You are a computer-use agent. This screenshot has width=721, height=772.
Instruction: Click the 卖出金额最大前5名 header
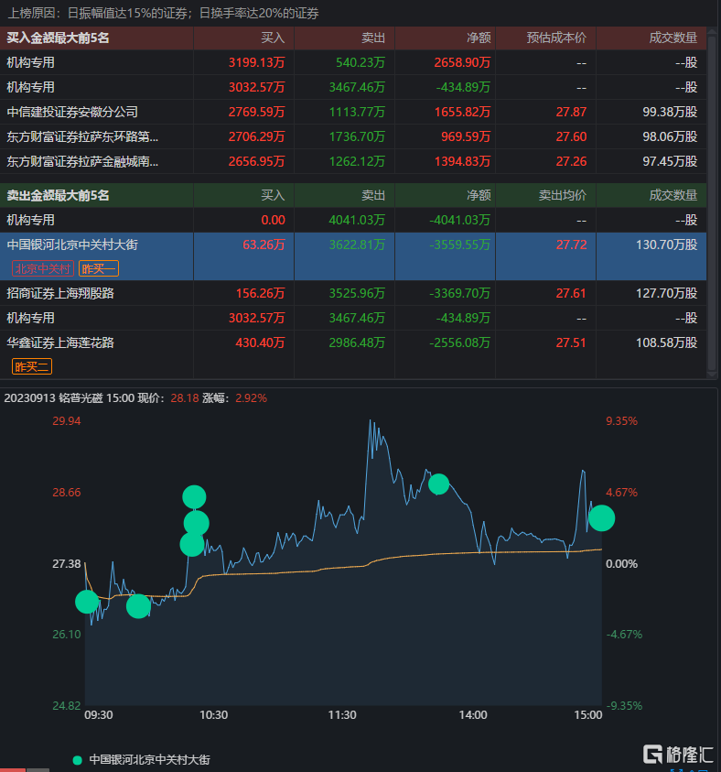(x=58, y=195)
